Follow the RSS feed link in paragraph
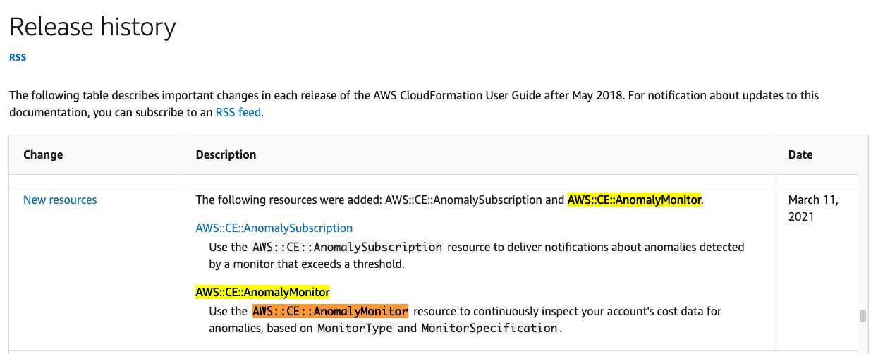Viewport: 878px width, 354px height. [238, 111]
